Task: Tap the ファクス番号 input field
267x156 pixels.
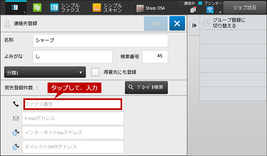Action: (73, 104)
